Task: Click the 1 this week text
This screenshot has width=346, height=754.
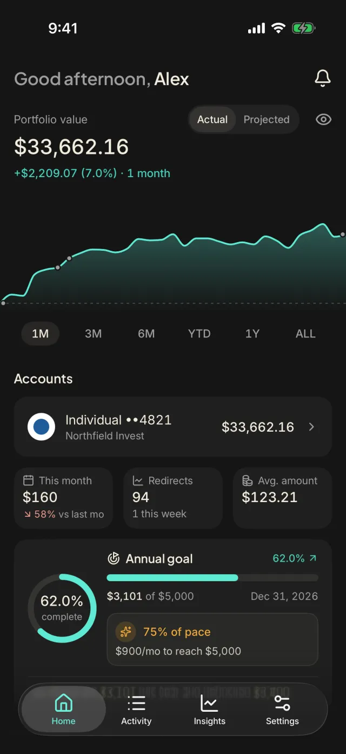Action: (159, 514)
